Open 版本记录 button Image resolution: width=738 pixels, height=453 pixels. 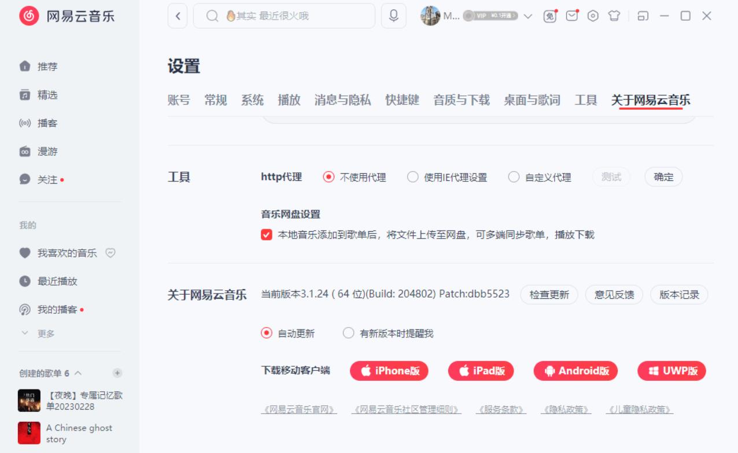tap(679, 295)
